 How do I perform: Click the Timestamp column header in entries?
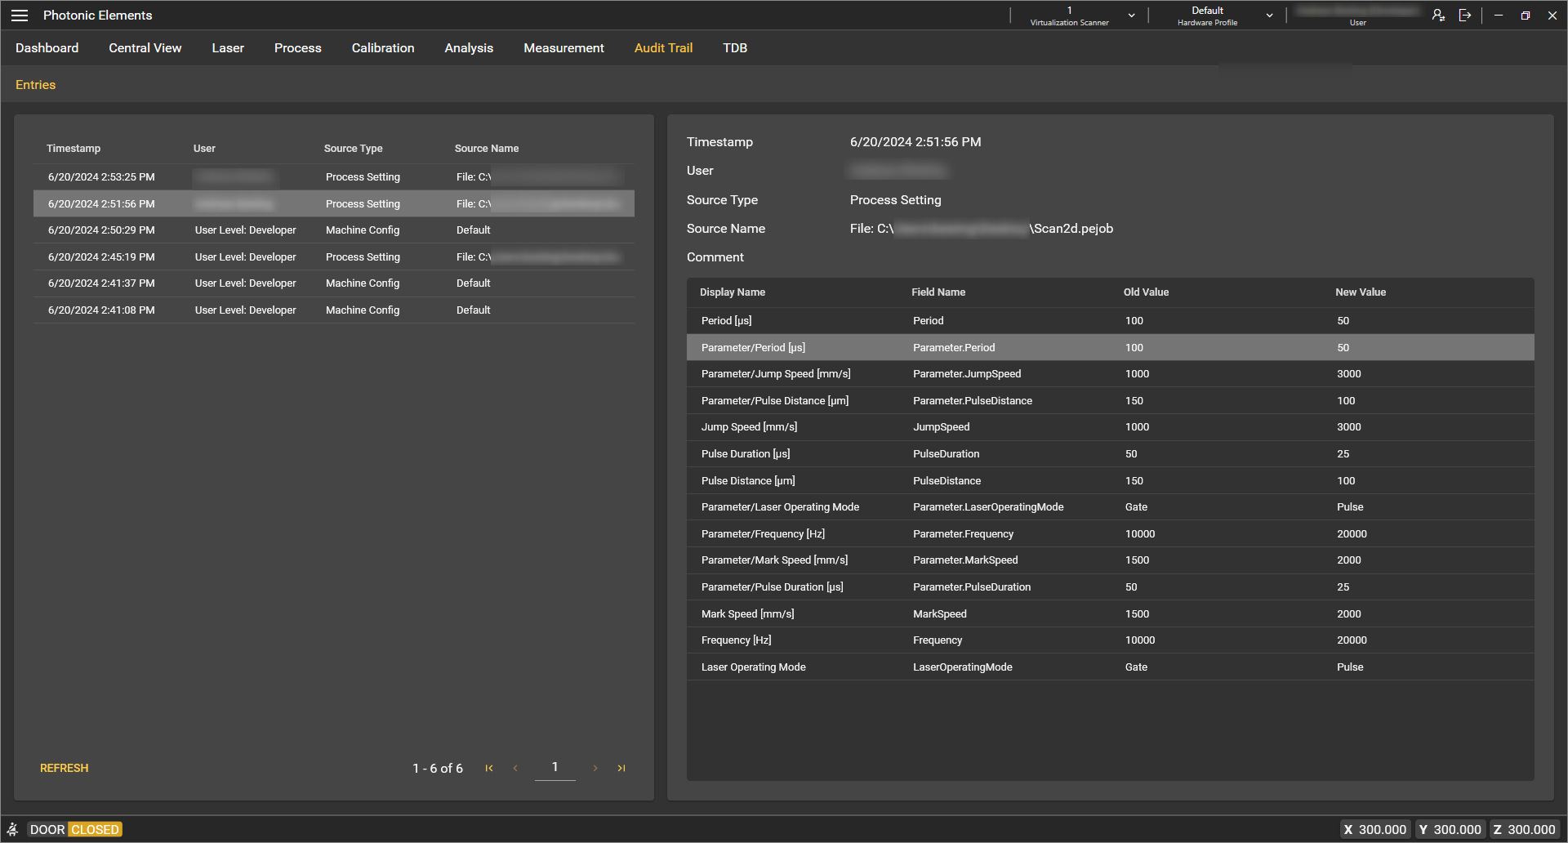pyautogui.click(x=73, y=149)
